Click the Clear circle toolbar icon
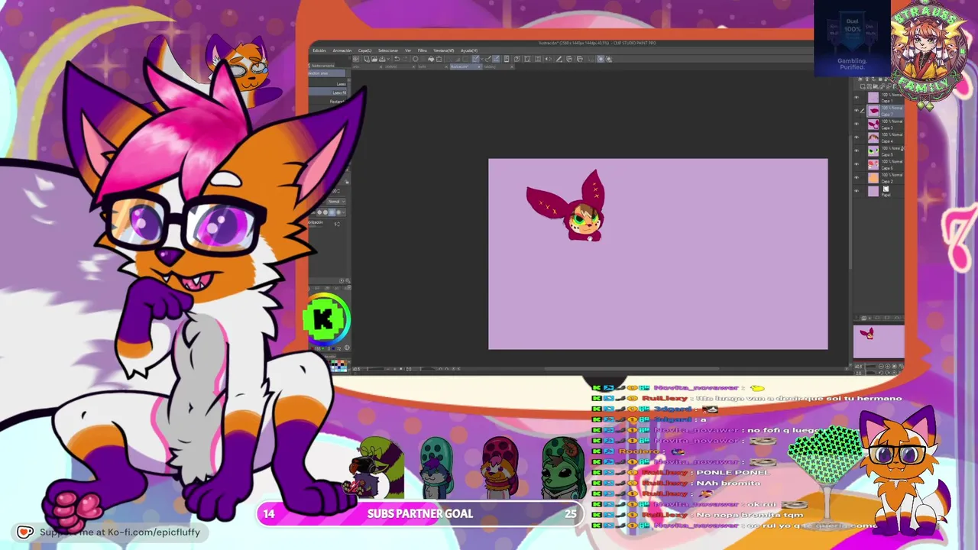Viewport: 978px width, 550px height. point(416,59)
